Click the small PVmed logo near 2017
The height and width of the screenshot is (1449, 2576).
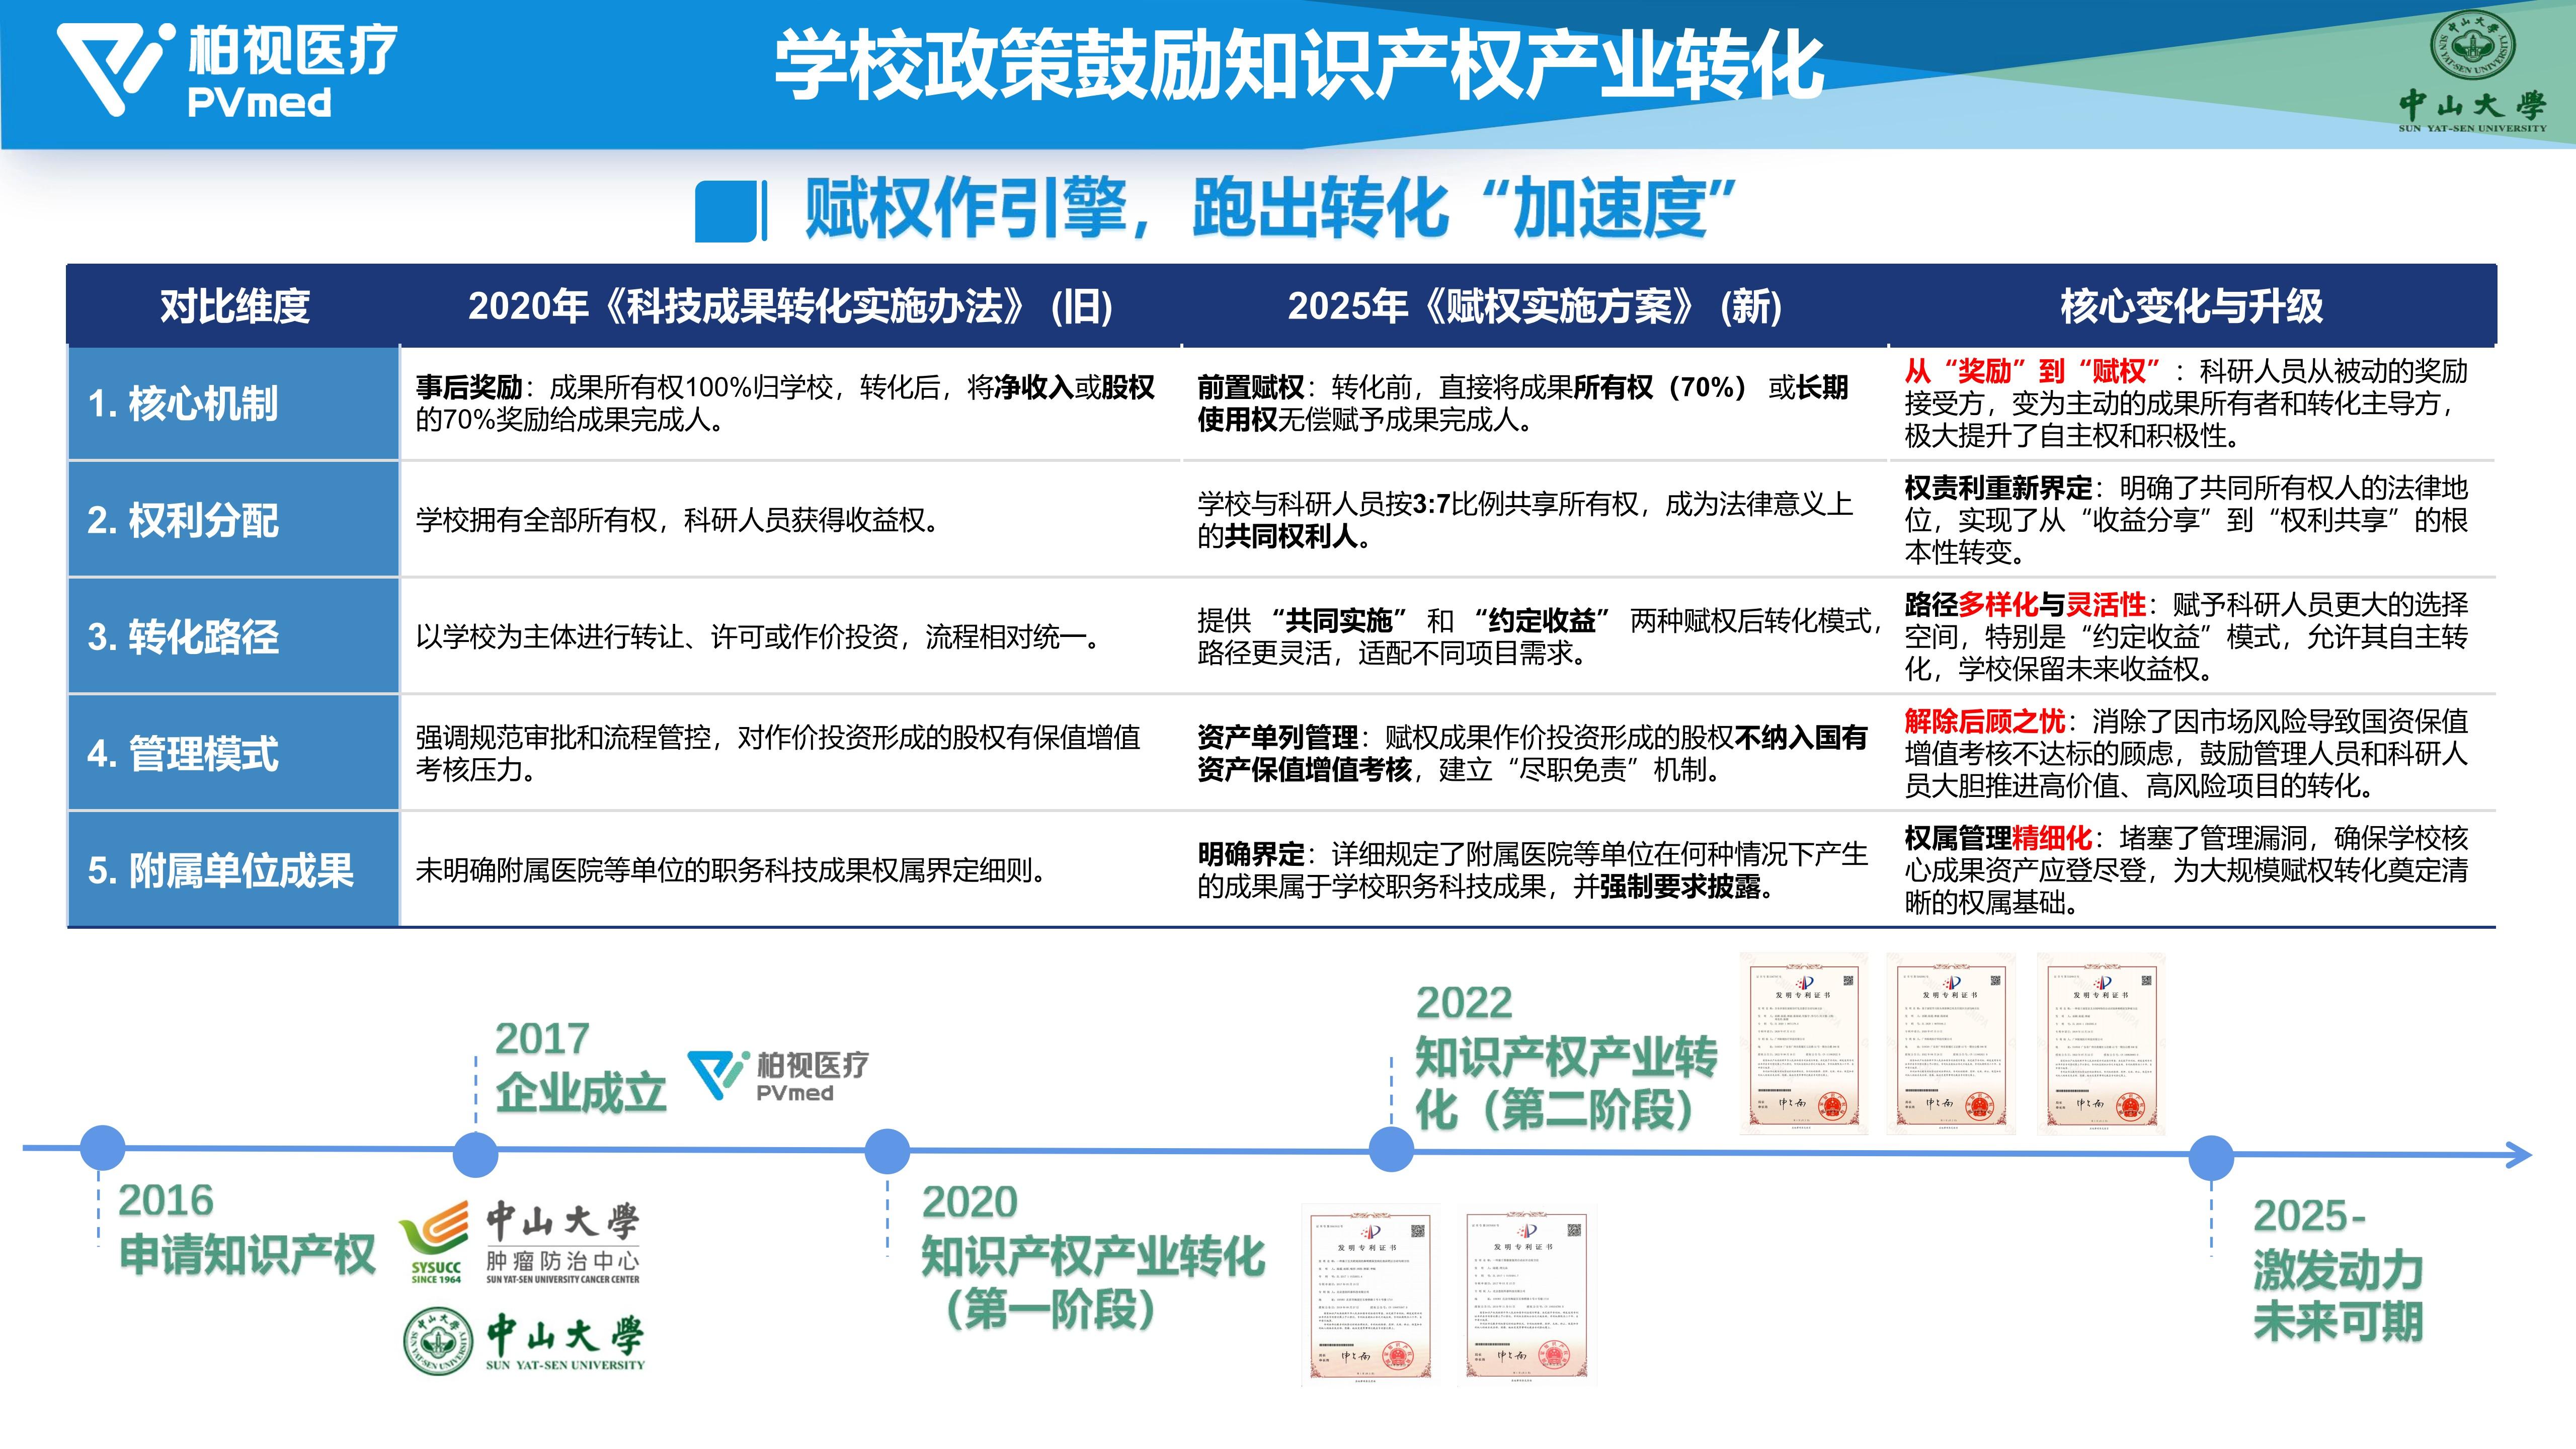(x=778, y=1076)
